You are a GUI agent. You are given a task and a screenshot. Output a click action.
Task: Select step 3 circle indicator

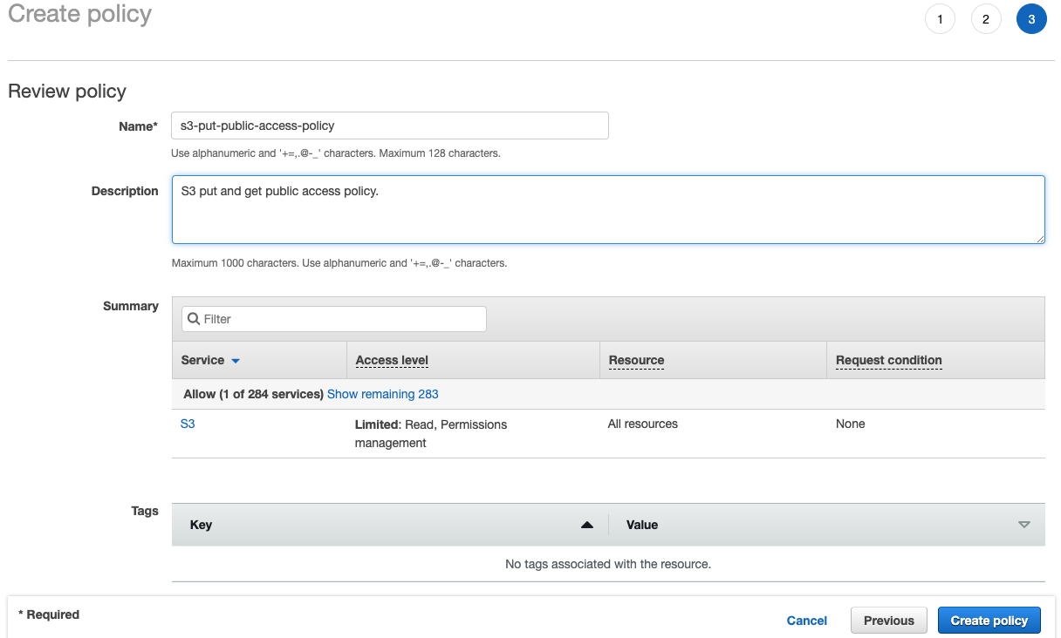[1031, 19]
